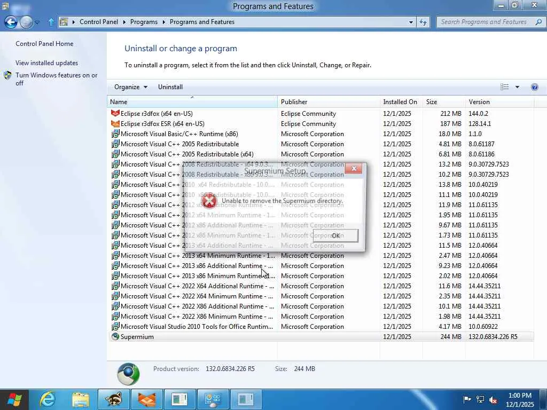
Task: Click the Action Center flag tray icon
Action: tap(467, 399)
